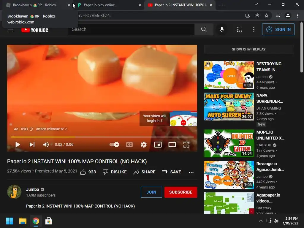Open the SHARE options
This screenshot has height=228, width=304.
pyautogui.click(x=145, y=172)
